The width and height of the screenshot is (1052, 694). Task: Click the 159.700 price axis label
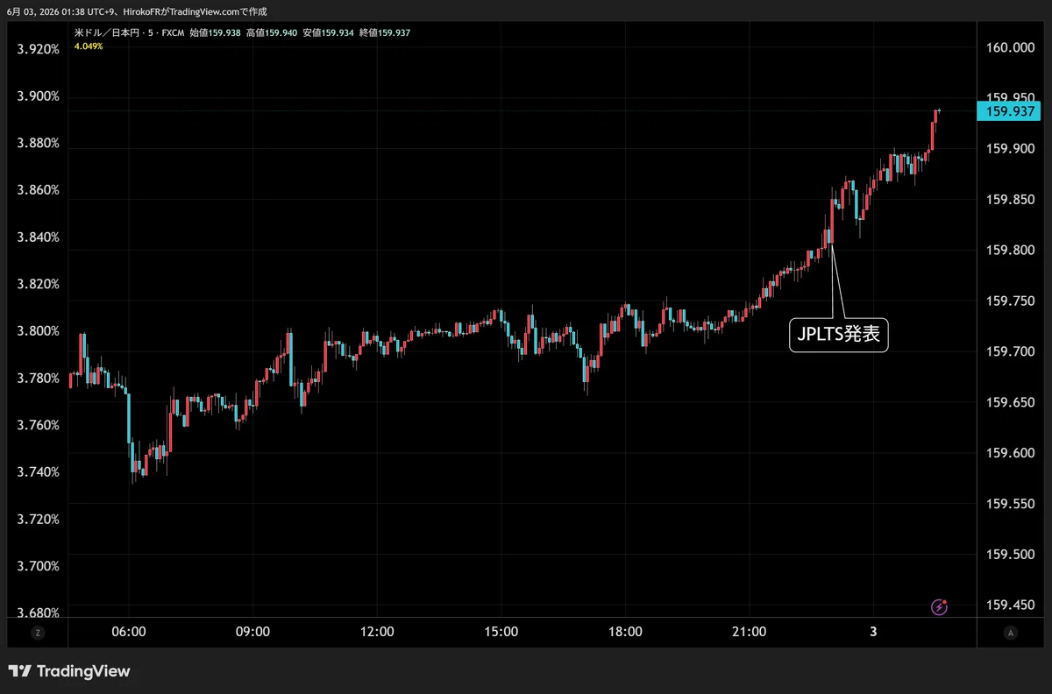coord(1010,351)
